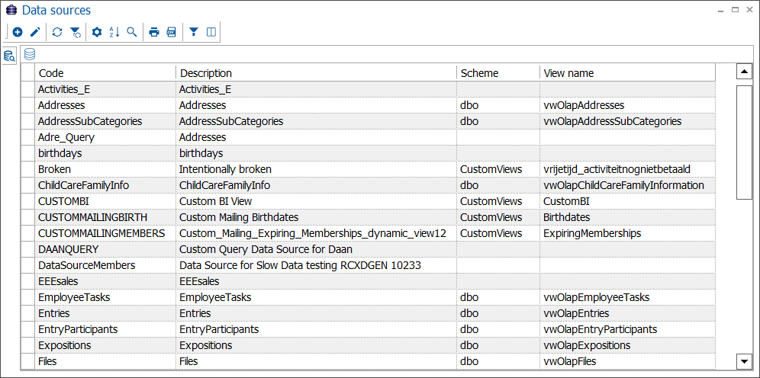760x378 pixels.
Task: Click the add new data source plus icon
Action: [x=18, y=33]
